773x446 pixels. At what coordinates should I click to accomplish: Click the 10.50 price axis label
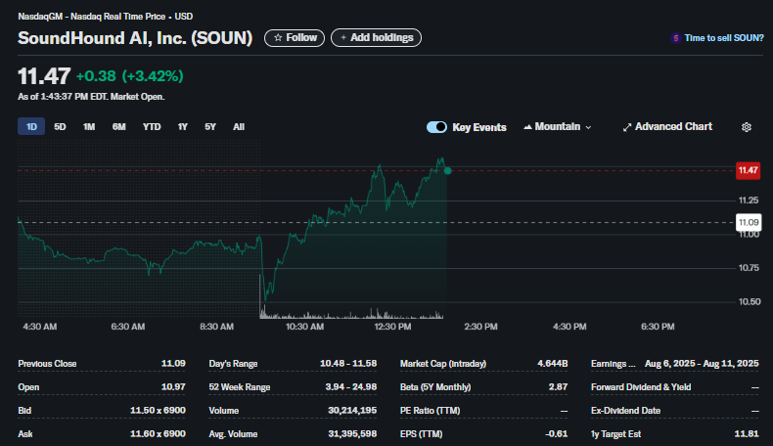[749, 301]
